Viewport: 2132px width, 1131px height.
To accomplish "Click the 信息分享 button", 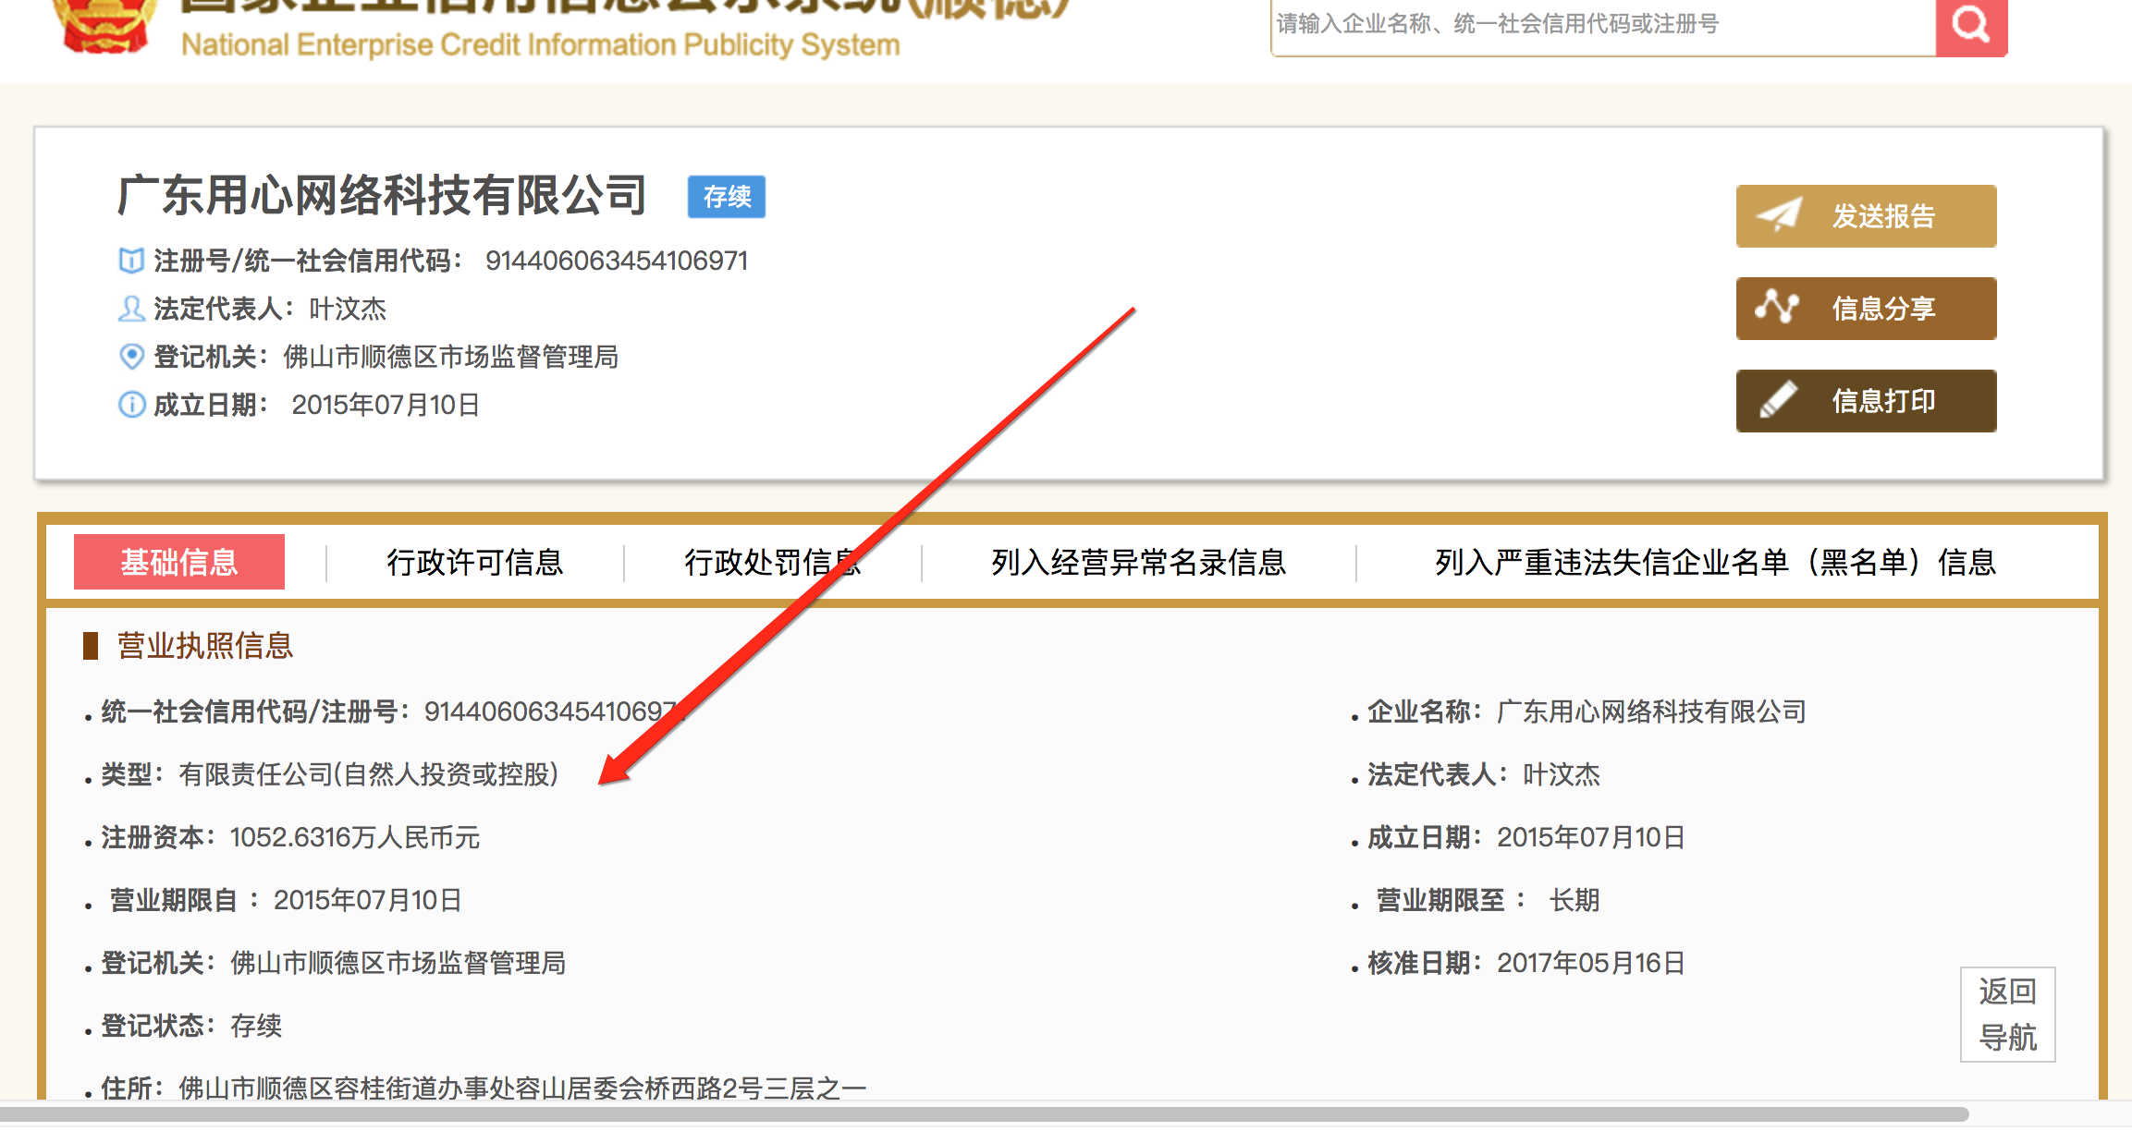I will coord(1866,309).
